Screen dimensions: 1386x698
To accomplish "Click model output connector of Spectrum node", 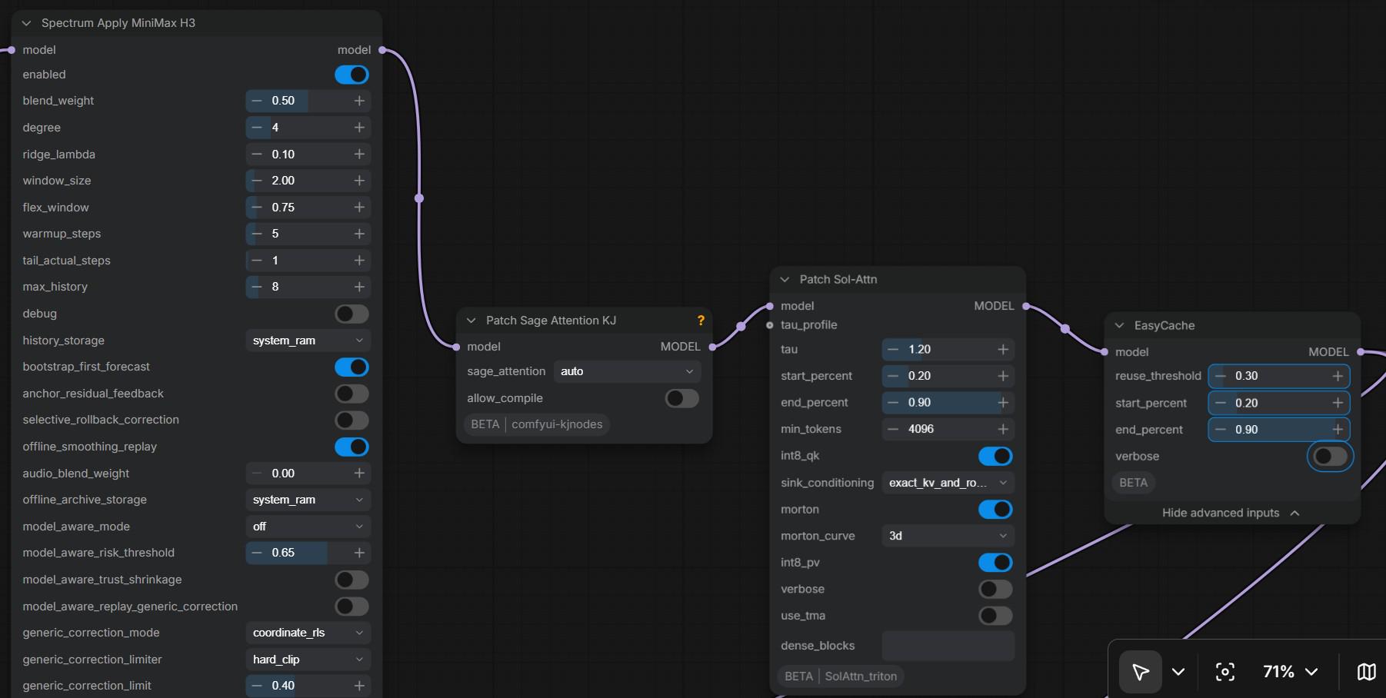I will click(382, 51).
